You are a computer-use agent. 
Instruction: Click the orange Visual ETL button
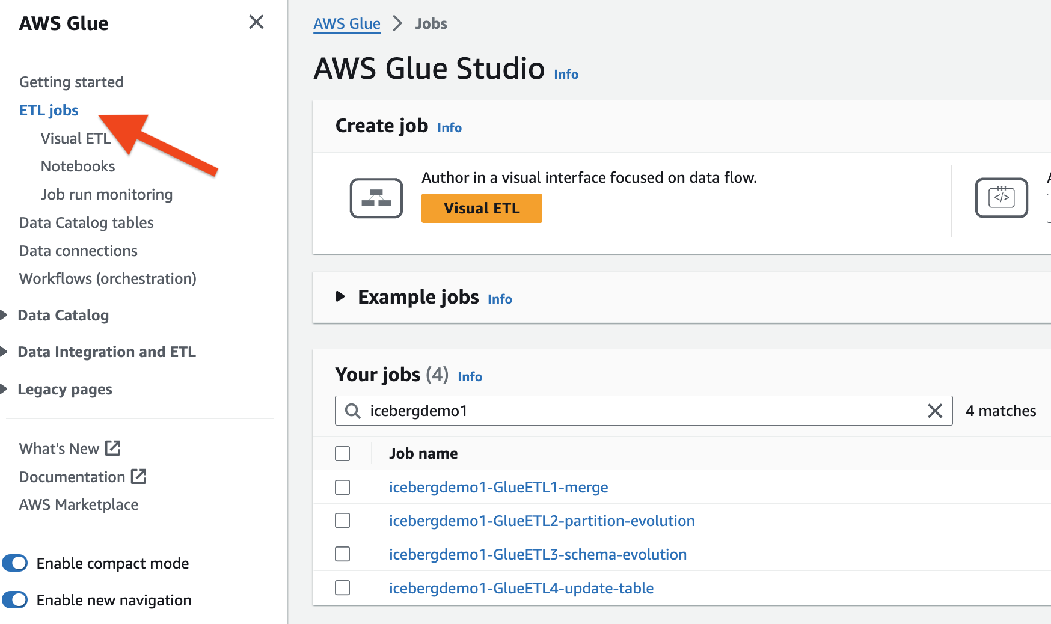click(x=482, y=208)
